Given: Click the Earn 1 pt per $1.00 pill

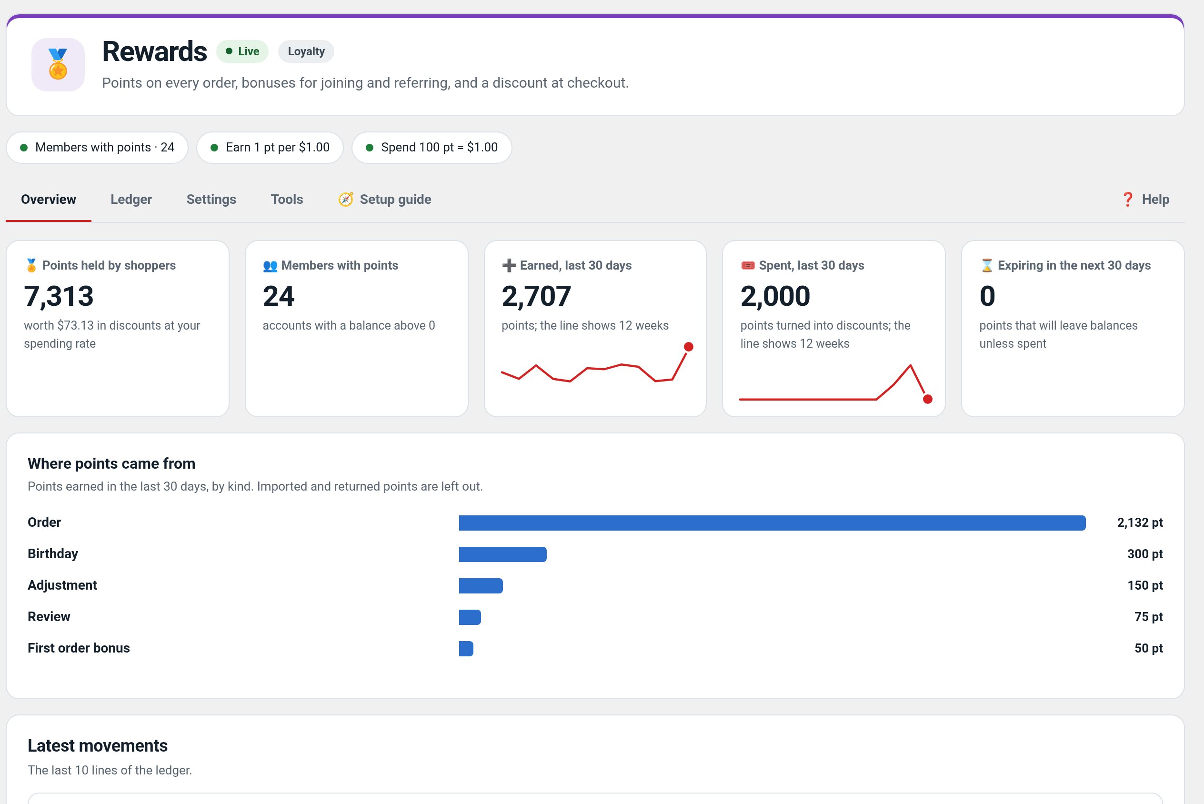Looking at the screenshot, I should (270, 148).
